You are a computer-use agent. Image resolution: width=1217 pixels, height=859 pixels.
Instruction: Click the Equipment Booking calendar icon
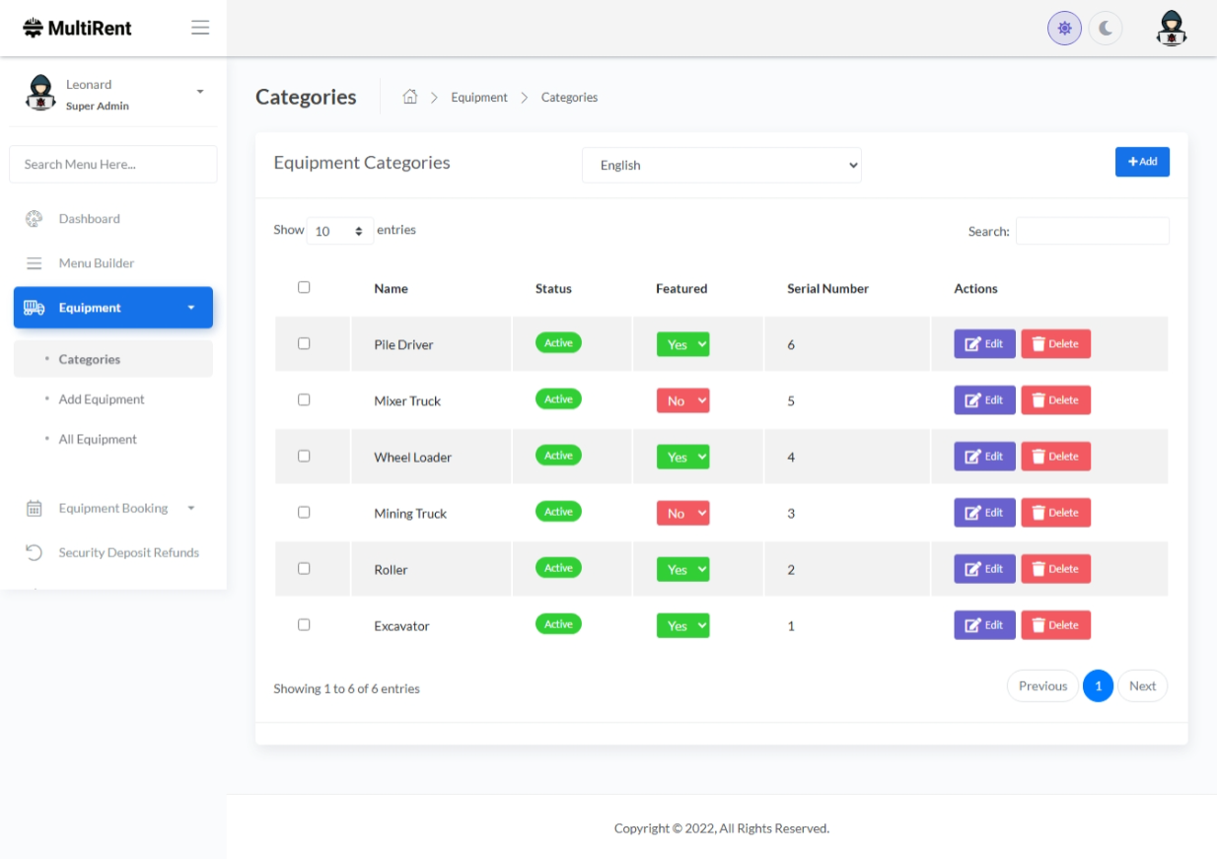coord(34,509)
